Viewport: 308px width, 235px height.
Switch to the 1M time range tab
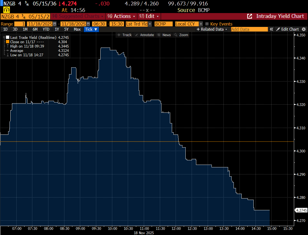[x=25, y=29]
